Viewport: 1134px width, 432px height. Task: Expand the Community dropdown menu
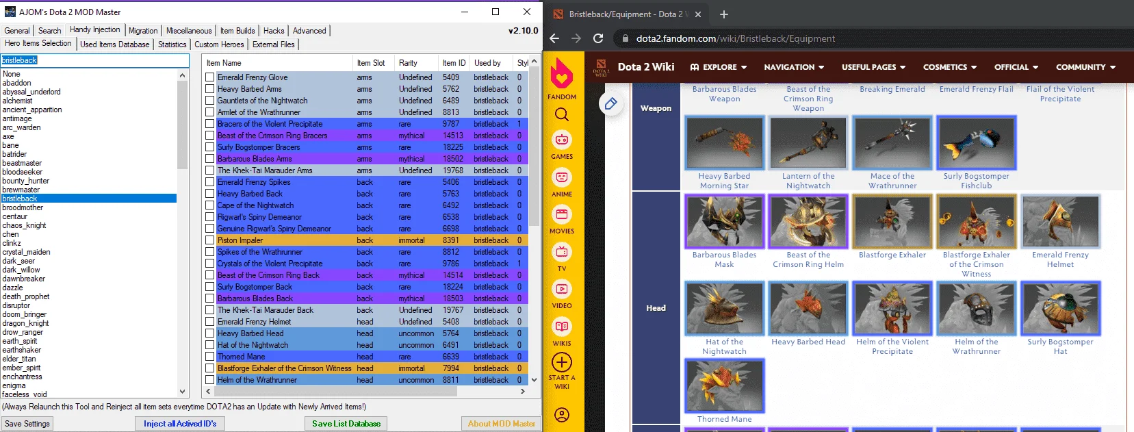click(x=1086, y=67)
